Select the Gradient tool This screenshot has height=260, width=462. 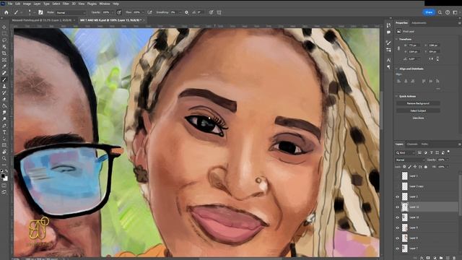4,106
